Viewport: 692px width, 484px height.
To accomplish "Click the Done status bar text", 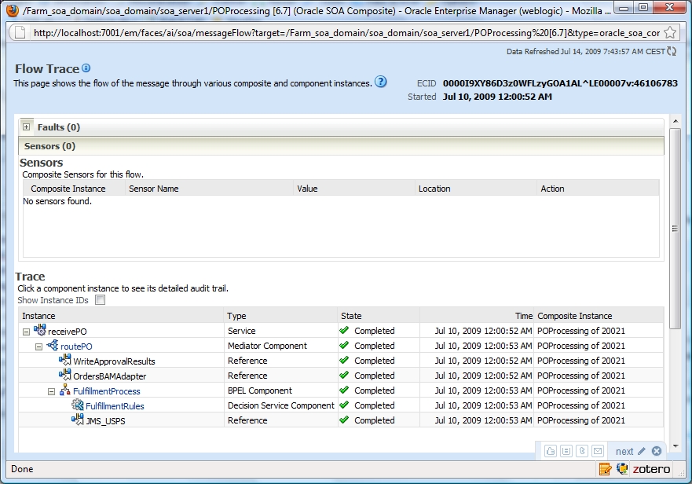I will pyautogui.click(x=22, y=469).
